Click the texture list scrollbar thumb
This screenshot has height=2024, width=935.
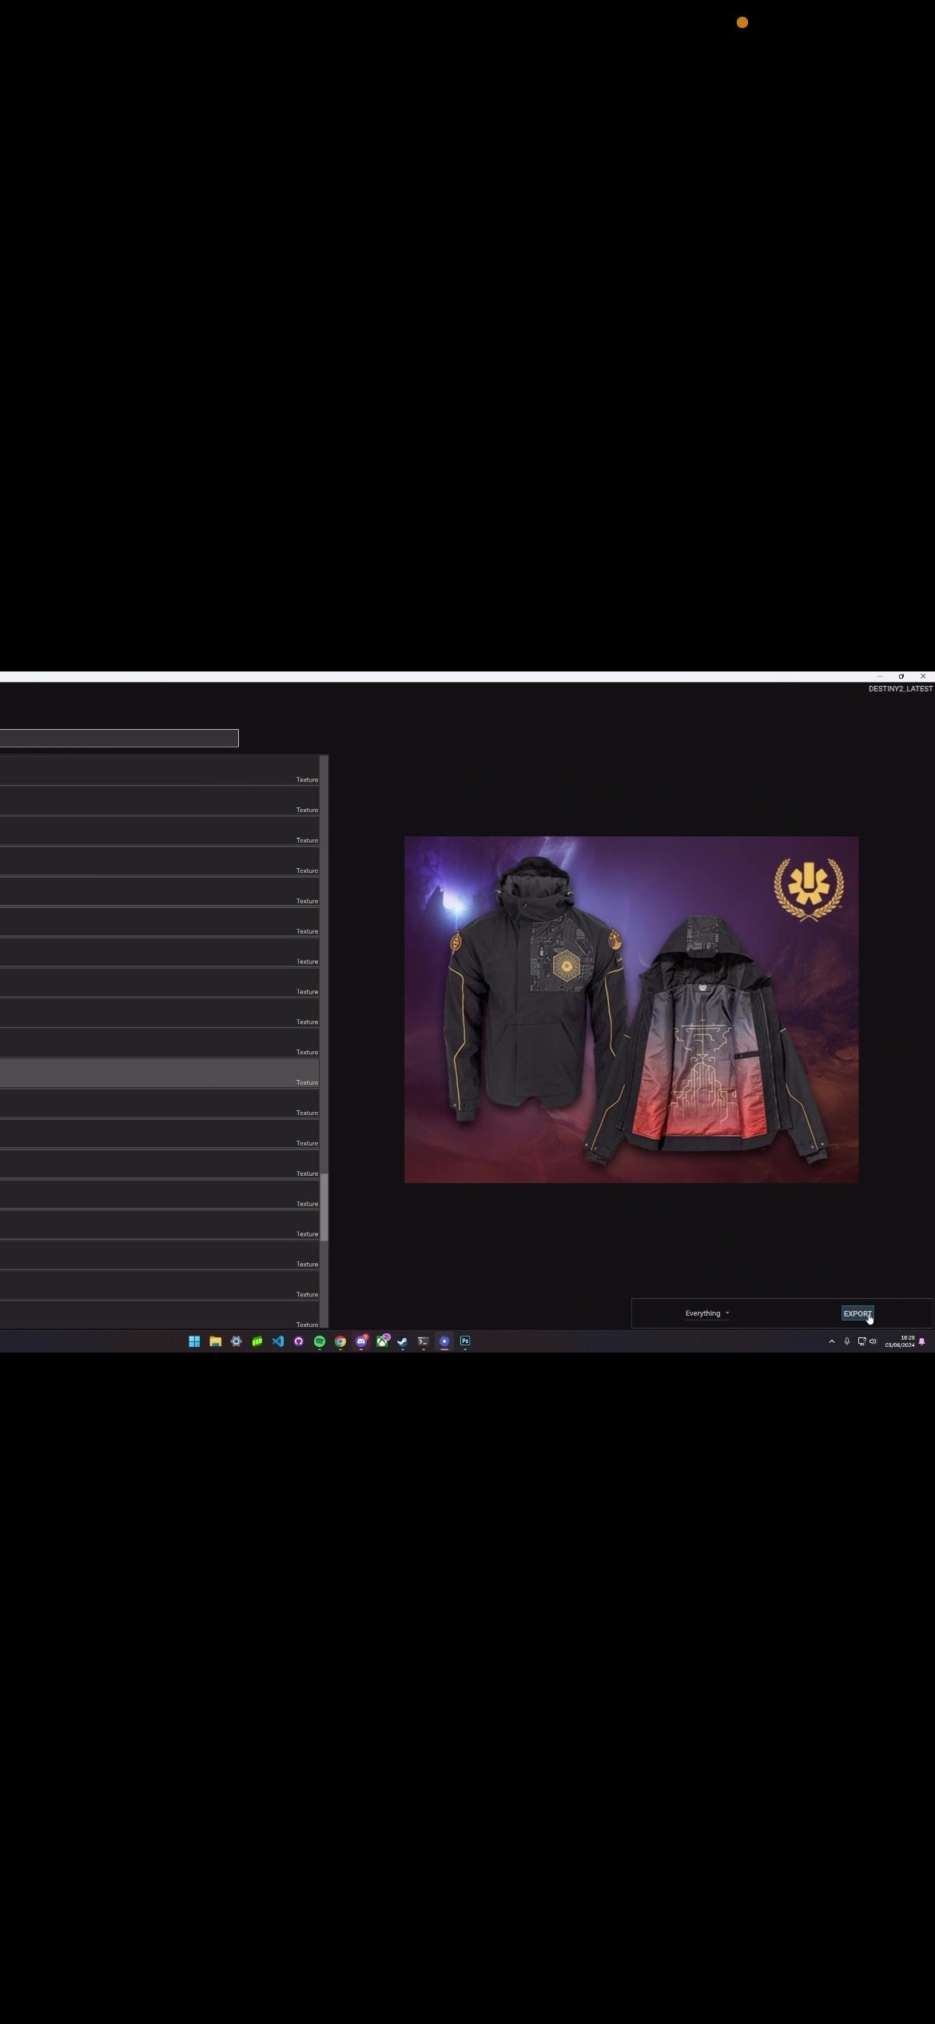point(324,1207)
